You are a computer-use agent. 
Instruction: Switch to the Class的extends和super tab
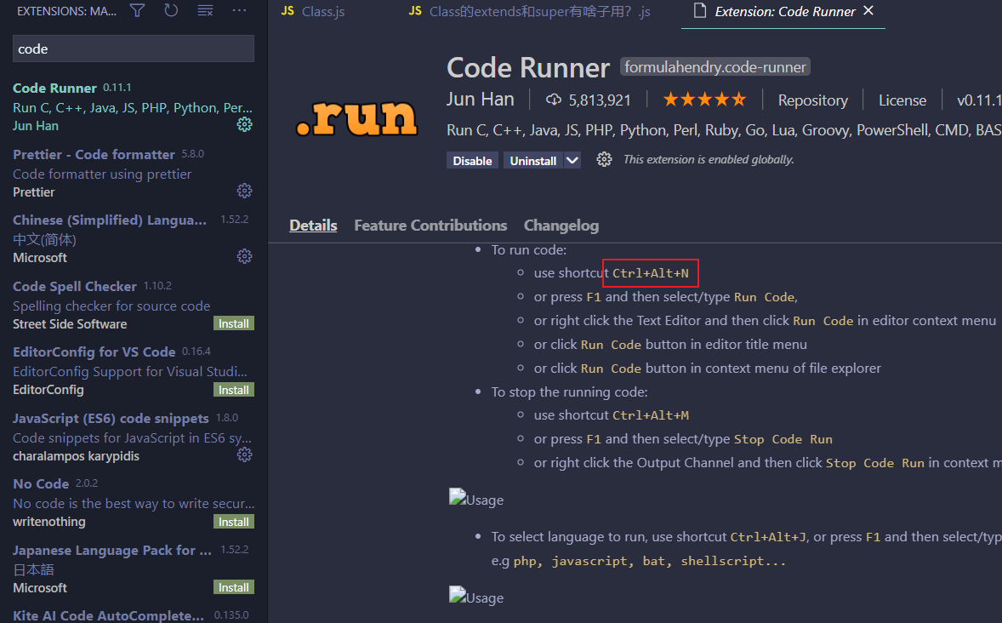click(x=530, y=12)
